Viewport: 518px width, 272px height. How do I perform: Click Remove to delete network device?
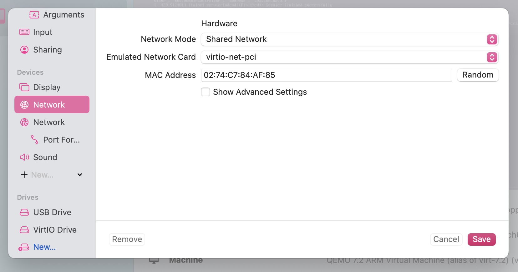(x=127, y=239)
